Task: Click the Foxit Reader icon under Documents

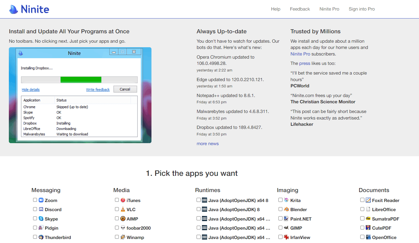Action: click(368, 200)
